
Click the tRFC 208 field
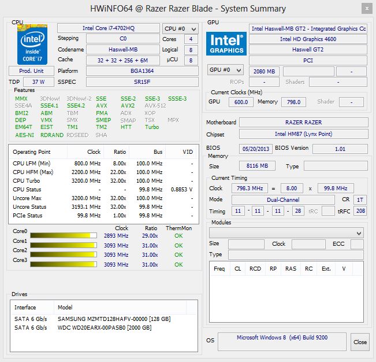tap(360, 211)
